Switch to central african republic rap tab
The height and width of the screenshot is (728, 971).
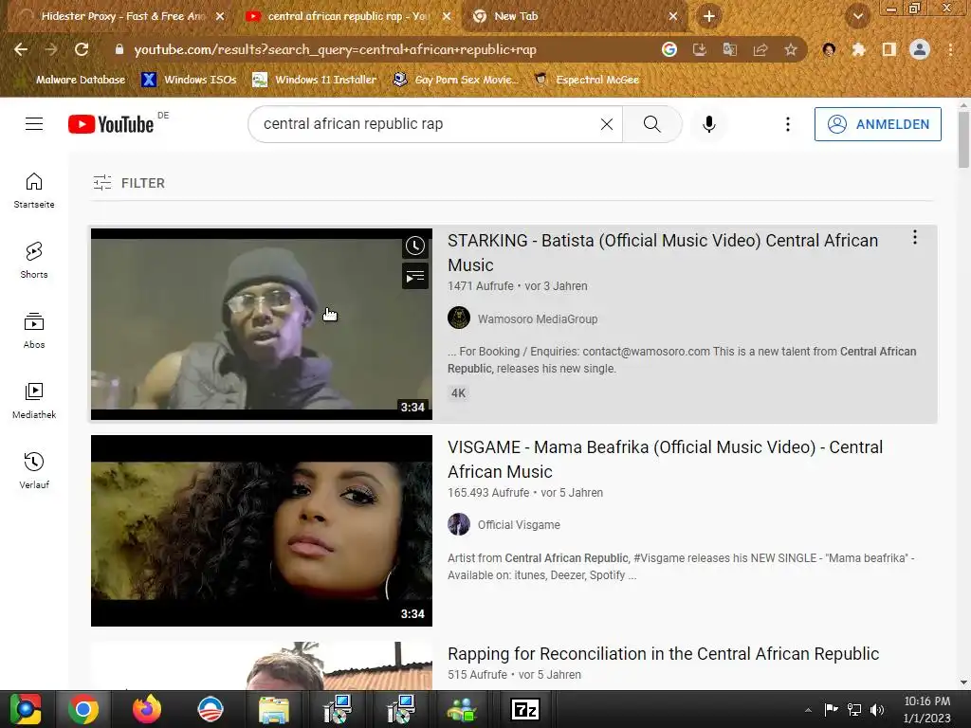pyautogui.click(x=349, y=16)
